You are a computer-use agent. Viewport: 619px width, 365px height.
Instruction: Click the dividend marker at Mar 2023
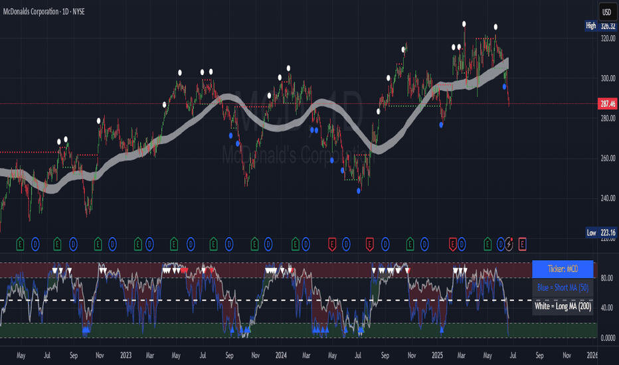(149, 245)
